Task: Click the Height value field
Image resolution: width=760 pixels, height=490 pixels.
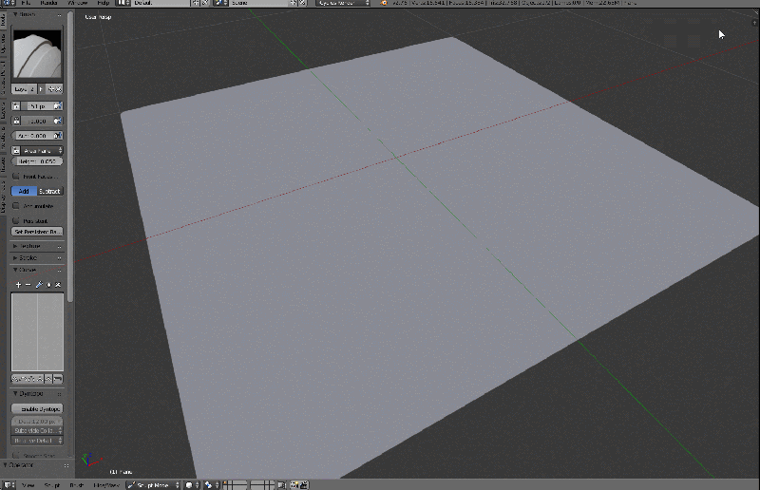Action: pyautogui.click(x=37, y=161)
